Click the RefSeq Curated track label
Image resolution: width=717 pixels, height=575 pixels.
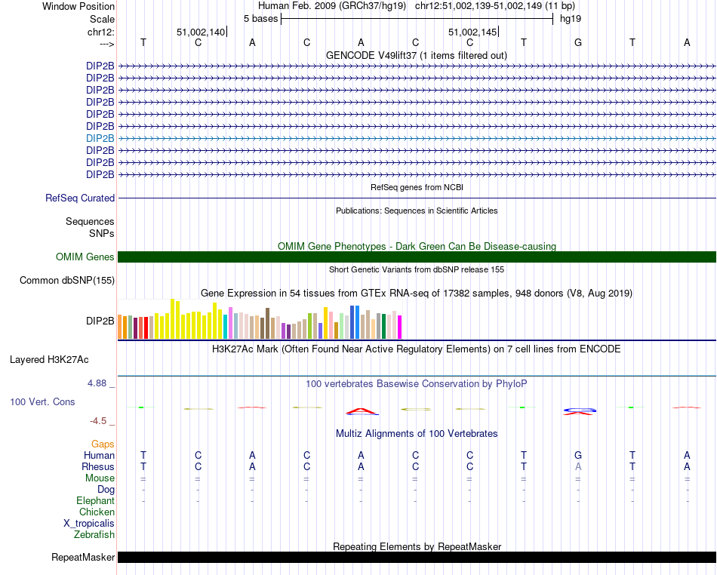coord(80,198)
